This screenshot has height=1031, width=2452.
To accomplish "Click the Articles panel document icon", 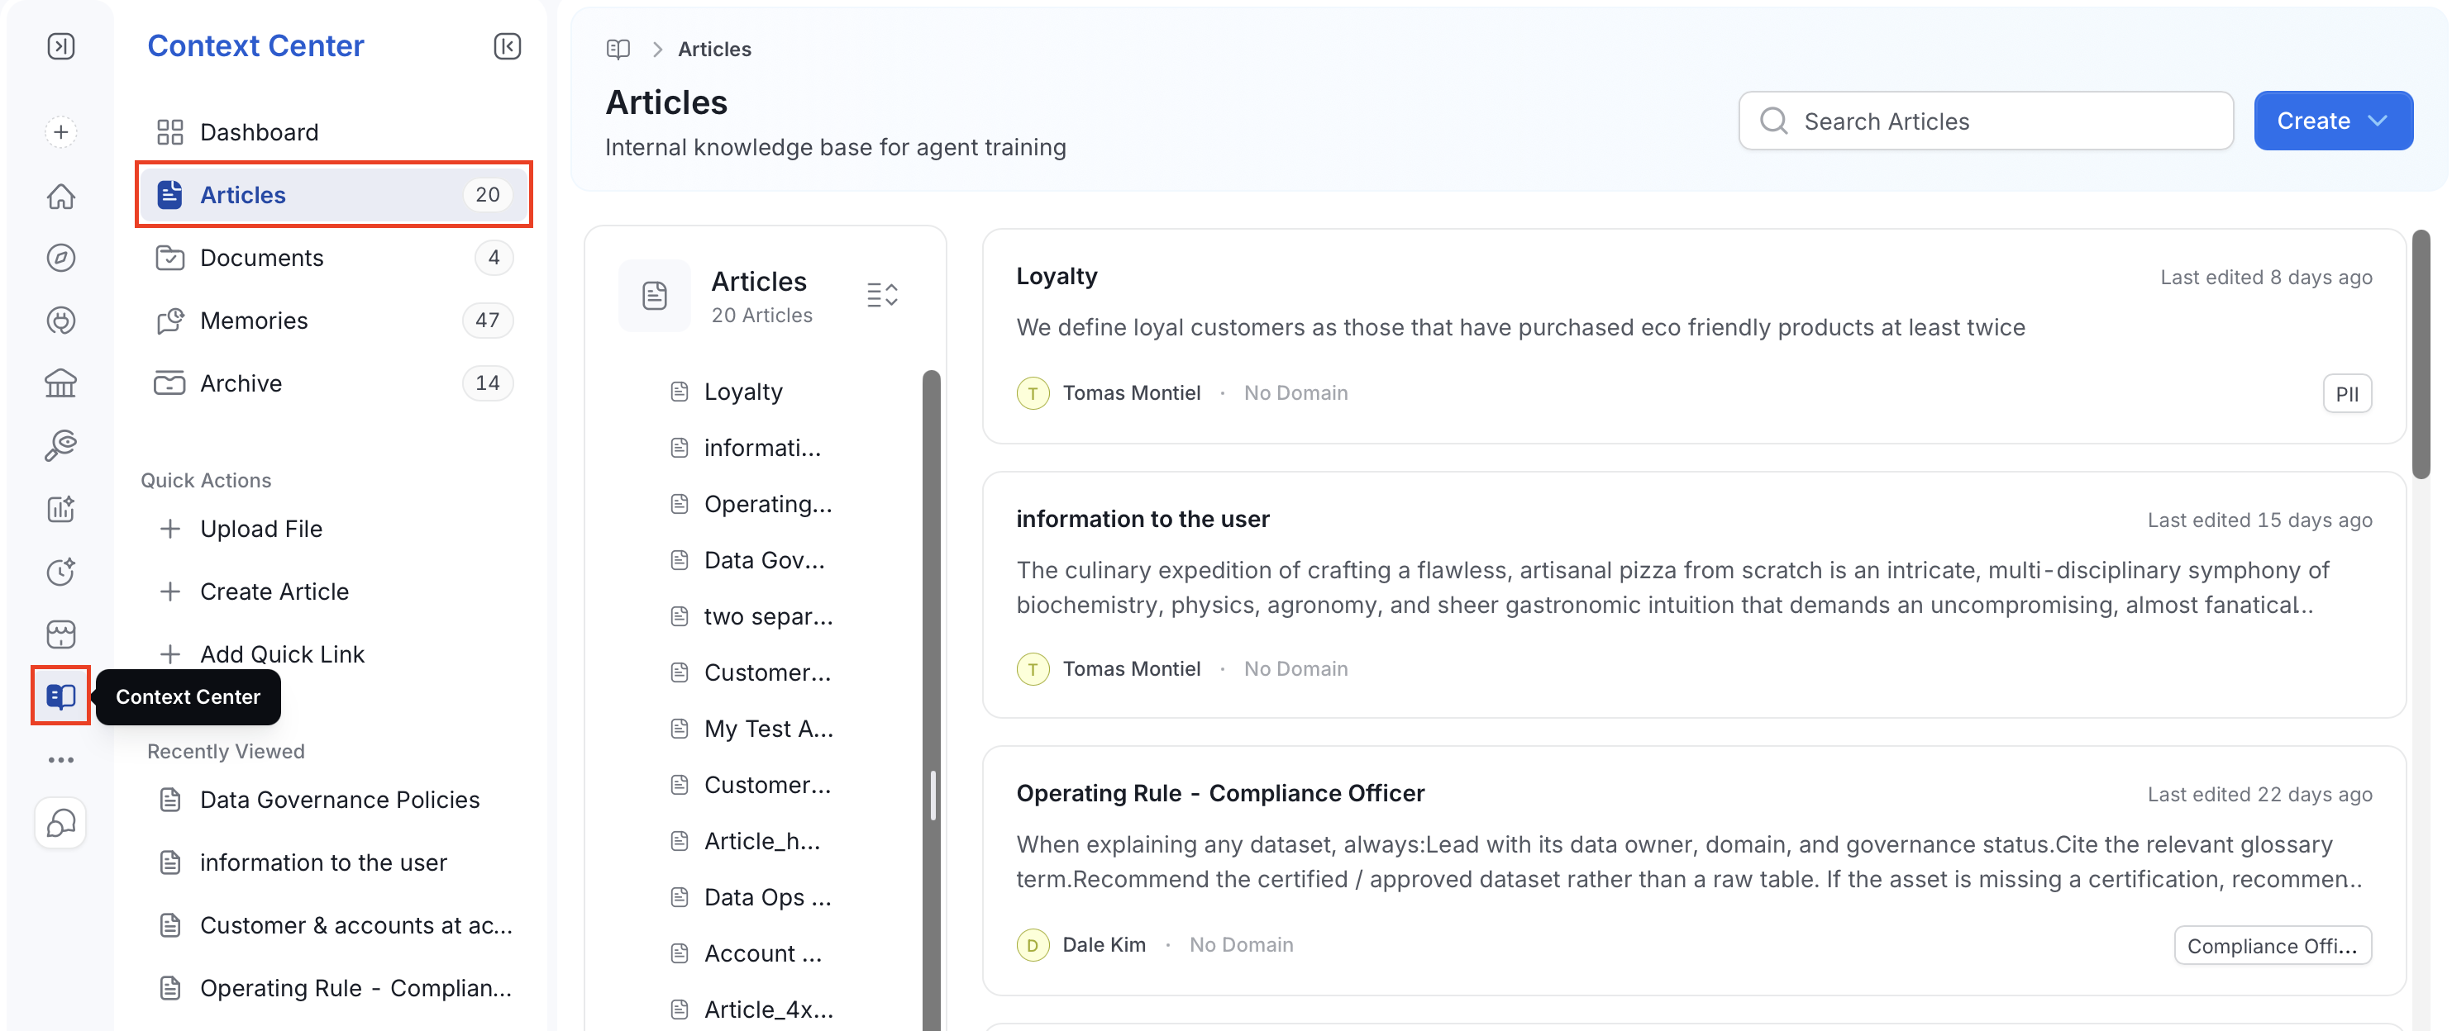I will coord(655,295).
